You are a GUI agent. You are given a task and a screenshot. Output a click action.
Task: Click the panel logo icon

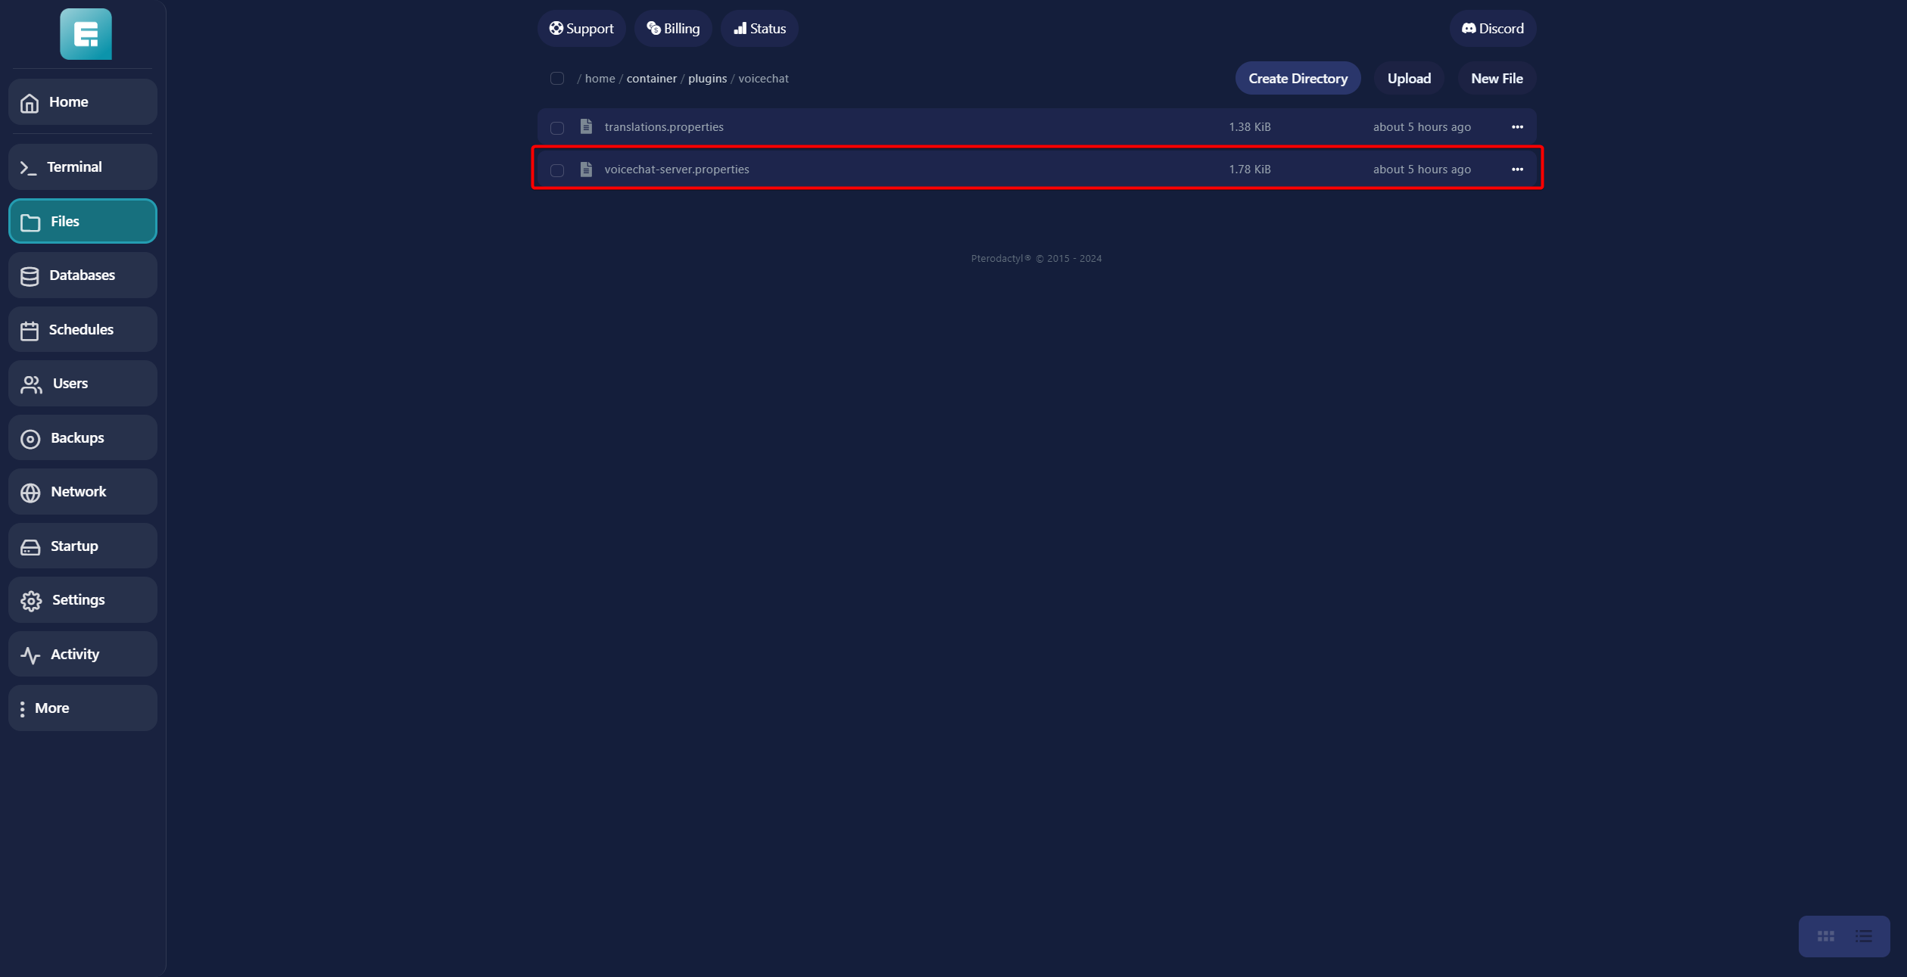(x=86, y=34)
